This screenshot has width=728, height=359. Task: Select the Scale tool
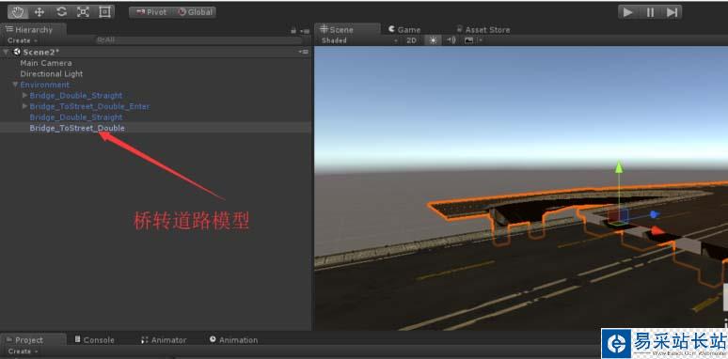point(83,12)
